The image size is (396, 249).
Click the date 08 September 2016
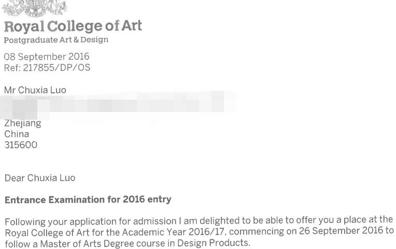click(47, 57)
